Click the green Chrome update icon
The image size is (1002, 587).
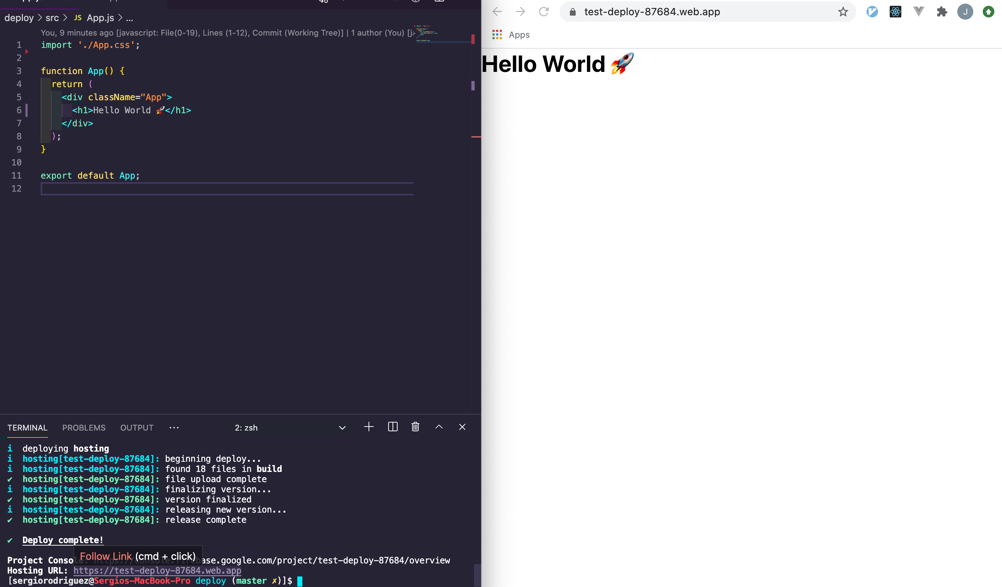coord(988,12)
